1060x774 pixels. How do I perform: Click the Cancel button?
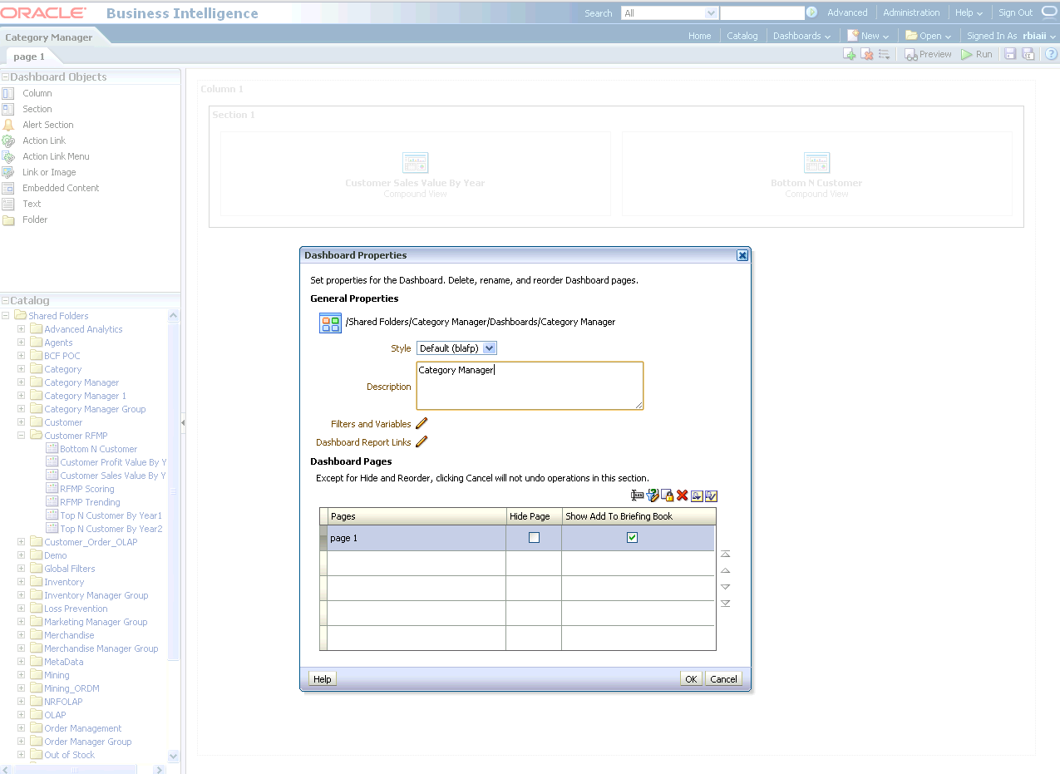coord(723,679)
